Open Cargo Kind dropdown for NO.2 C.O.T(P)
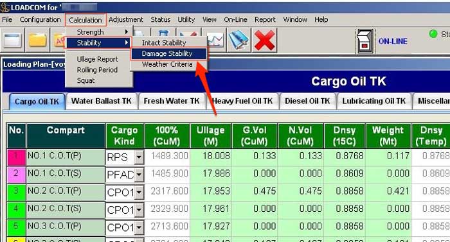The width and height of the screenshot is (450, 242). tap(139, 192)
